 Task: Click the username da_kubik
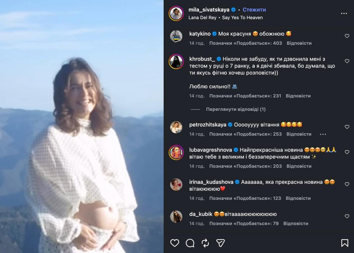tap(201, 214)
